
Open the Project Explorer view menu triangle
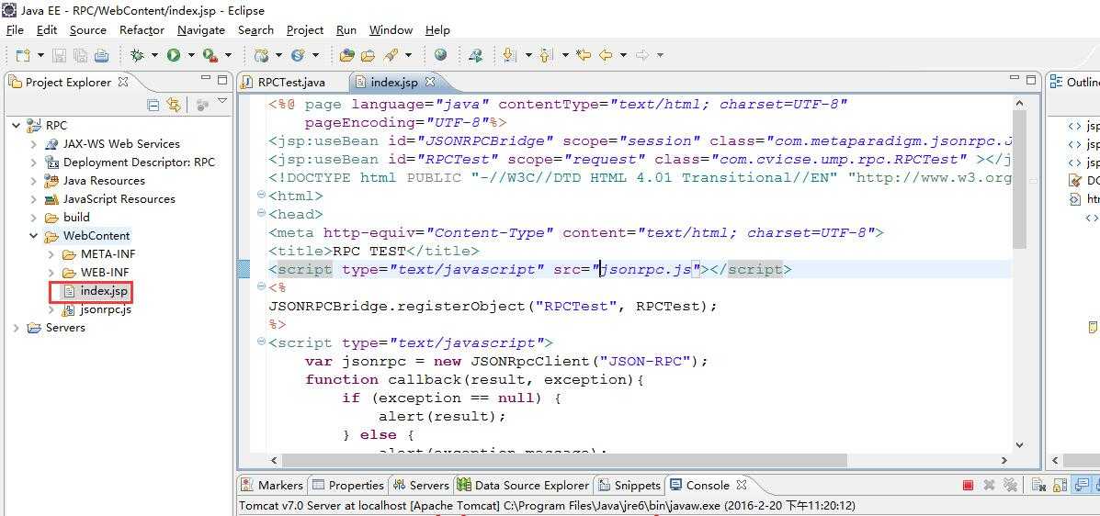point(222,102)
